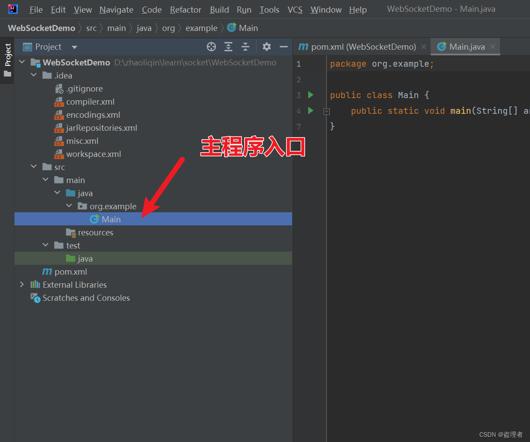Viewport: 530px width, 442px height.
Task: Collapse the WebSocketDemo project root
Action: click(22, 62)
